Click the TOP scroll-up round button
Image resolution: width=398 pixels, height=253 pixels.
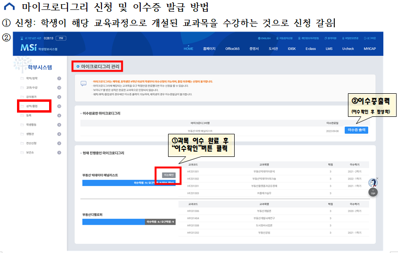click(x=373, y=193)
